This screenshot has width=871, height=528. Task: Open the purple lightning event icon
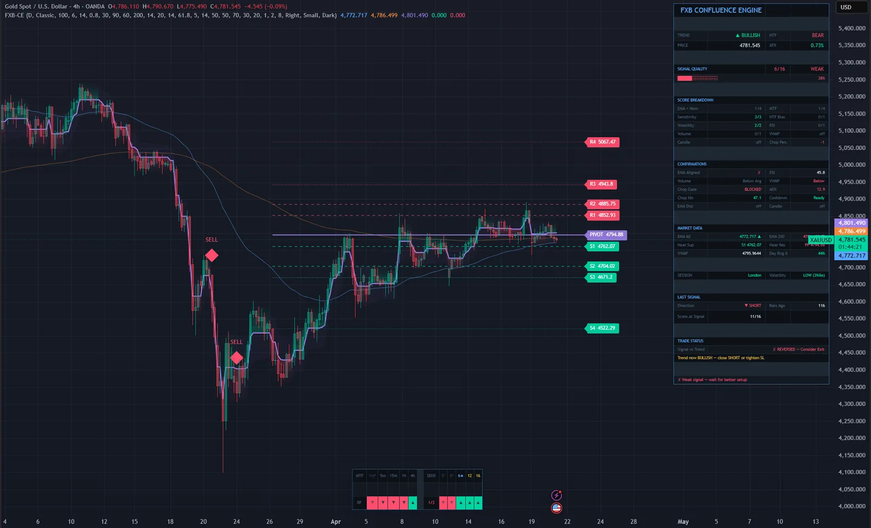tap(556, 495)
